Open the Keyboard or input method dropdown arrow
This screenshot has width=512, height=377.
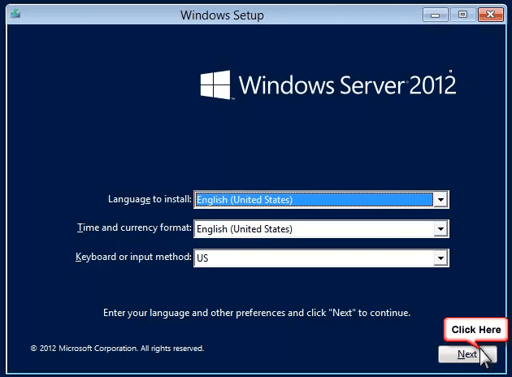[x=440, y=258]
